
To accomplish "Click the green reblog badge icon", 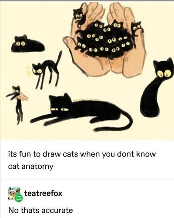I will (x=19, y=198).
